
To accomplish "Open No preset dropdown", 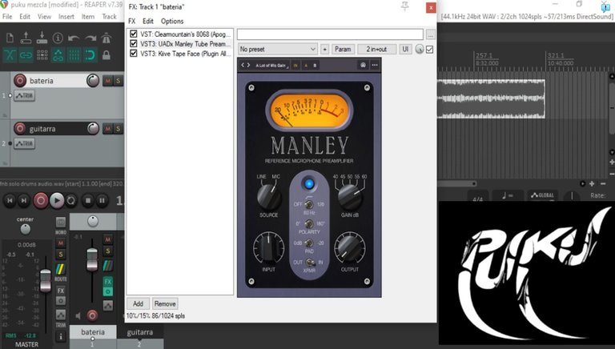I will coord(277,49).
